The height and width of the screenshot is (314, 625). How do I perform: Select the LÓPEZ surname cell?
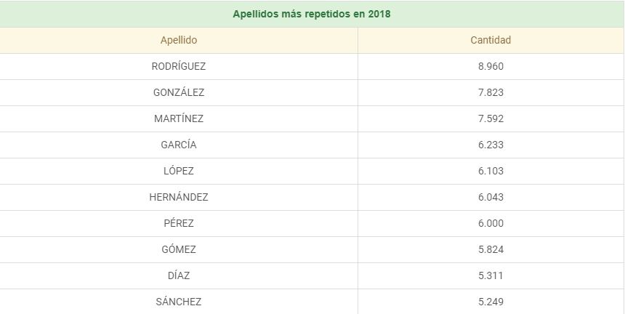pos(179,171)
